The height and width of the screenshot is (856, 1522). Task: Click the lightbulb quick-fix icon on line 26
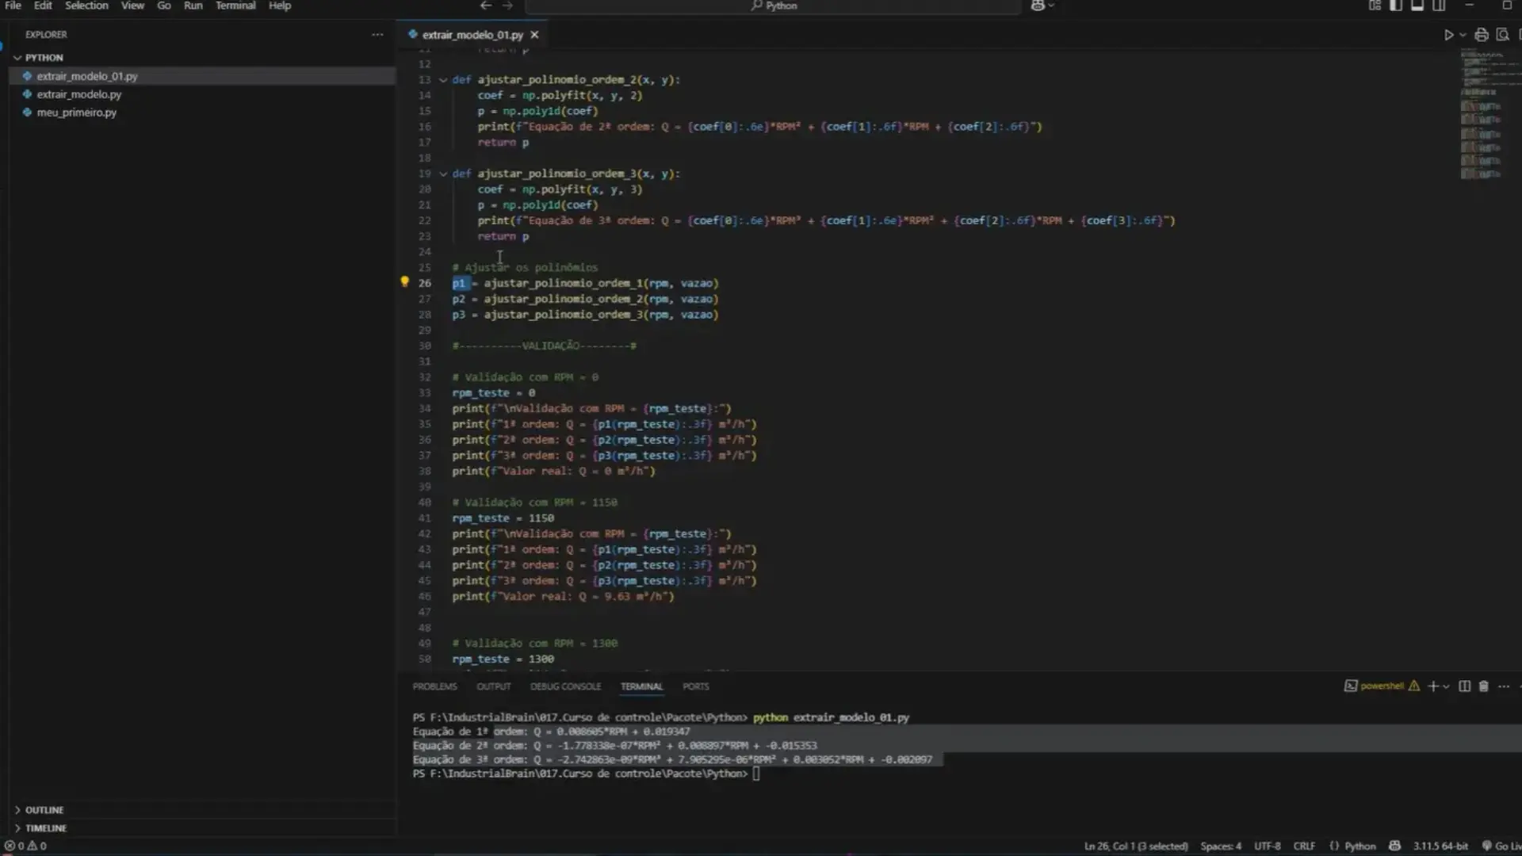tap(404, 282)
